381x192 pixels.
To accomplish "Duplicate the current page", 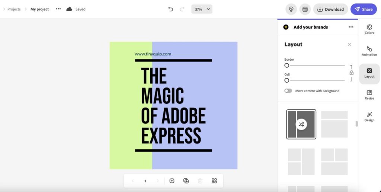I will tap(186, 181).
